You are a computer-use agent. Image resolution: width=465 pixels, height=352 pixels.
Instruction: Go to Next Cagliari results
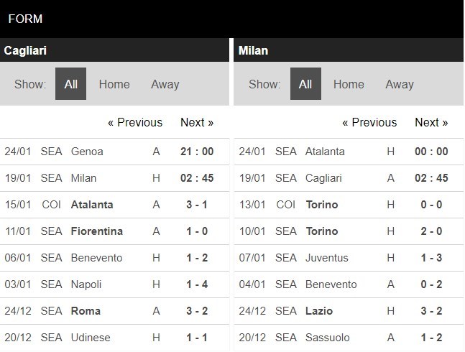(x=197, y=122)
